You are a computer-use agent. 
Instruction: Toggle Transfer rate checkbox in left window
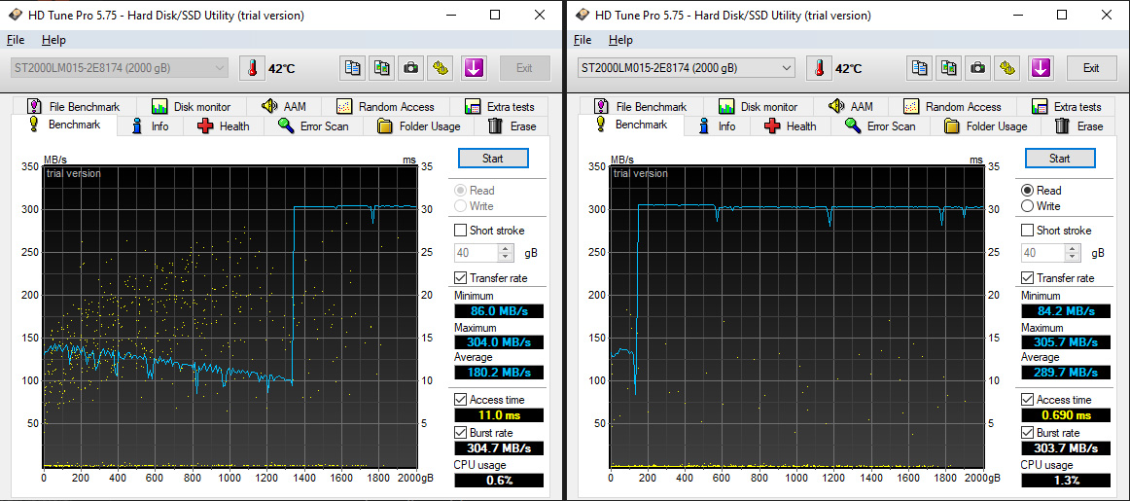click(x=460, y=277)
